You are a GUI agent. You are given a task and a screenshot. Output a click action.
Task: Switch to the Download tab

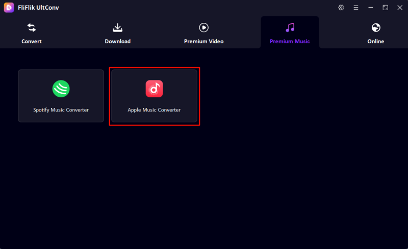(x=118, y=33)
